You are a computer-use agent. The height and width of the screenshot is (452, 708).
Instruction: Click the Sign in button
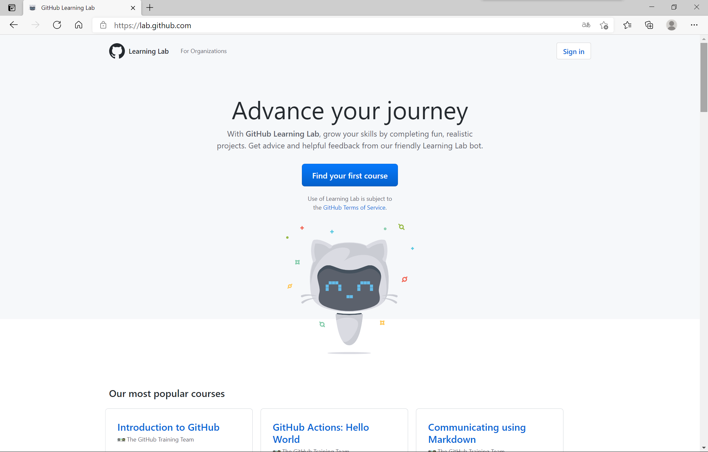pyautogui.click(x=573, y=51)
